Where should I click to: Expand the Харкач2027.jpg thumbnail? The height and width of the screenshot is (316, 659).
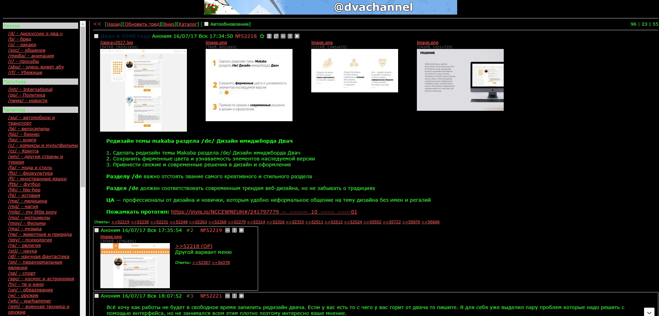pyautogui.click(x=143, y=90)
